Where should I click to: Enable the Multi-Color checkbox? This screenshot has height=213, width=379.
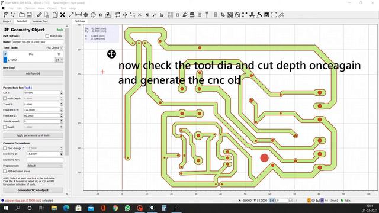(x=47, y=36)
